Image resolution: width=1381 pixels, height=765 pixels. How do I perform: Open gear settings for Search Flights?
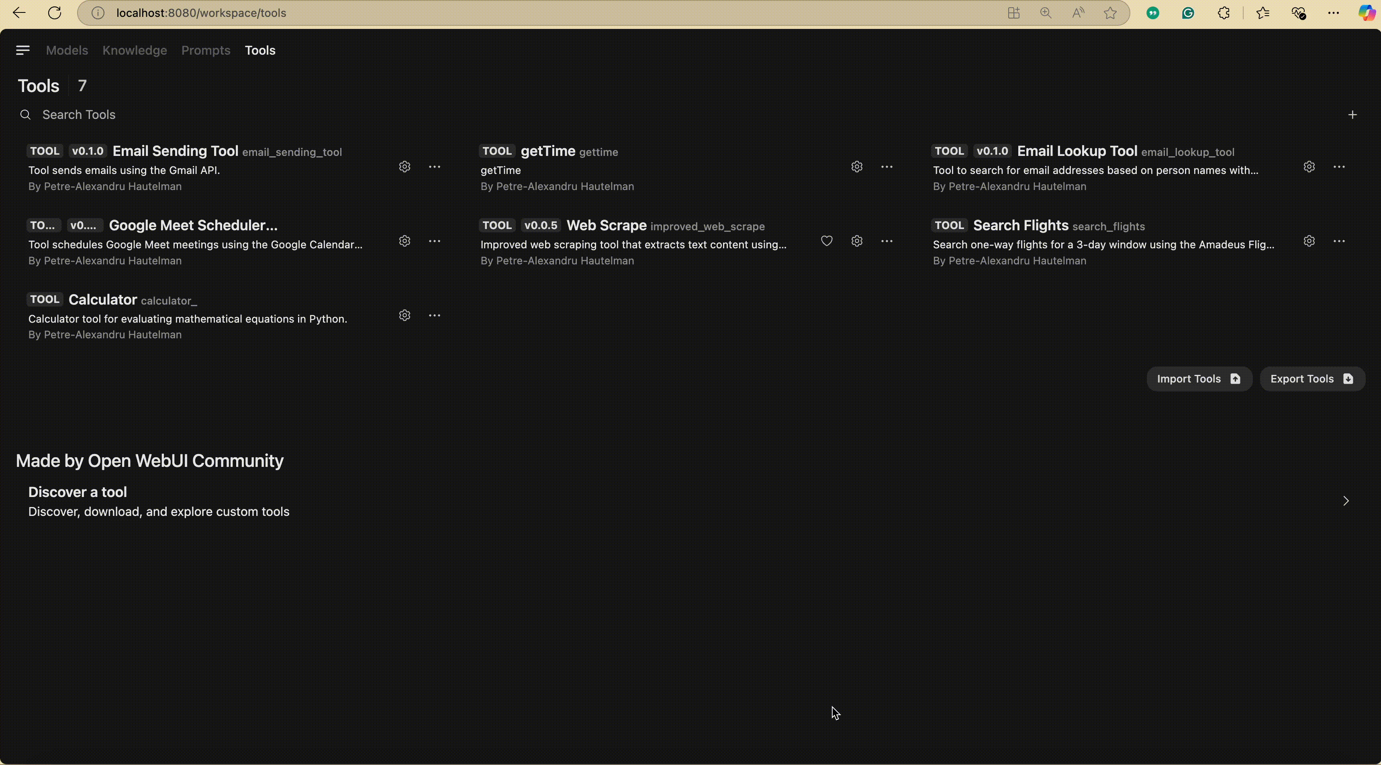1309,241
